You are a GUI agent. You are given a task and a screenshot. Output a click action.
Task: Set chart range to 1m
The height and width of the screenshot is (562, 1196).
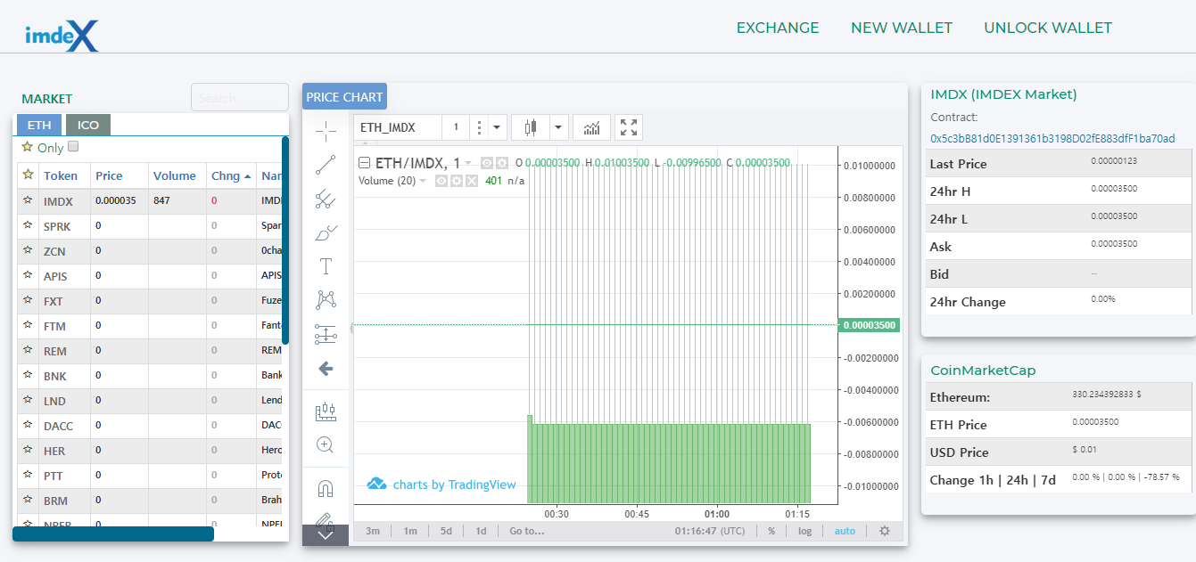click(410, 531)
